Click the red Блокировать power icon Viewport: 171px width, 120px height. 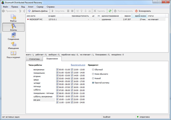click(x=136, y=11)
